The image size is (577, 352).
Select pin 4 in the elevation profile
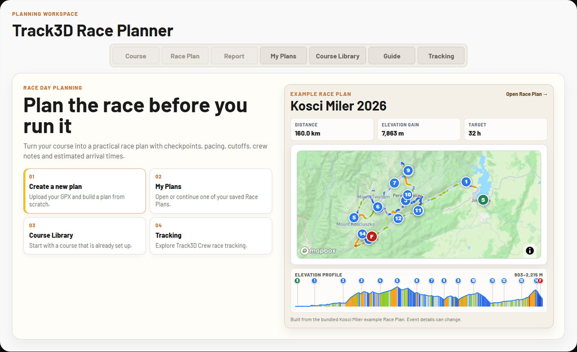[380, 280]
